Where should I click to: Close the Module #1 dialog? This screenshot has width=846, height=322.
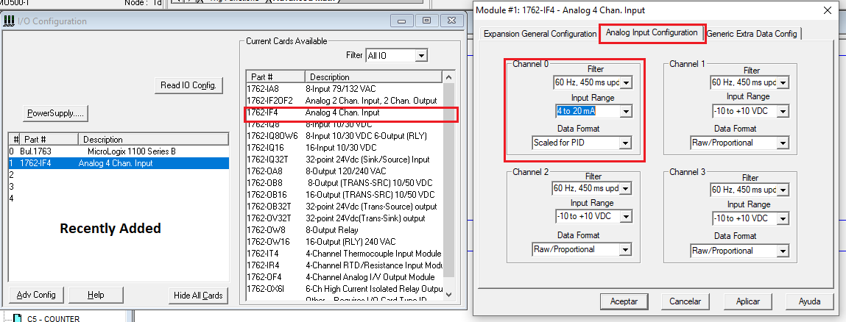(x=827, y=10)
